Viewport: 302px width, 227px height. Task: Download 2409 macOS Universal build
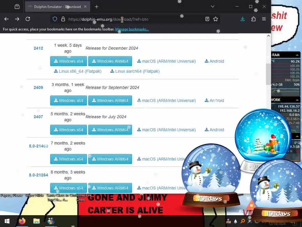click(x=166, y=100)
